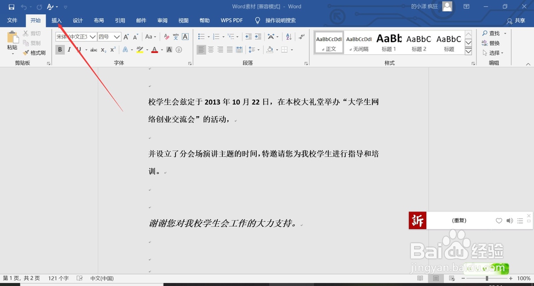Apply No Spacing style

(x=359, y=43)
